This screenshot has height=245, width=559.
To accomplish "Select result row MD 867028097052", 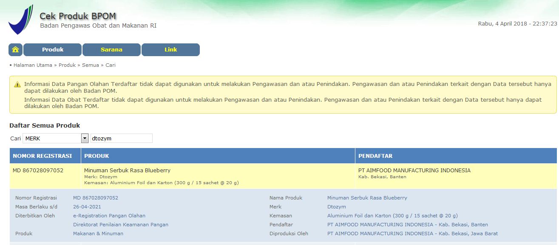I will click(38, 171).
